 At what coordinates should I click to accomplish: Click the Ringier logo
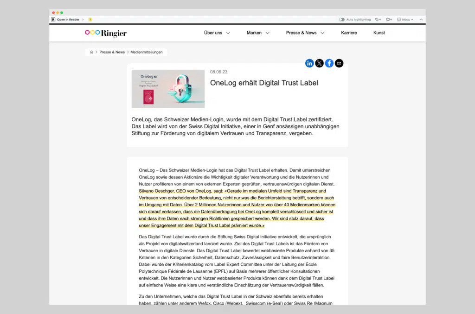(106, 33)
